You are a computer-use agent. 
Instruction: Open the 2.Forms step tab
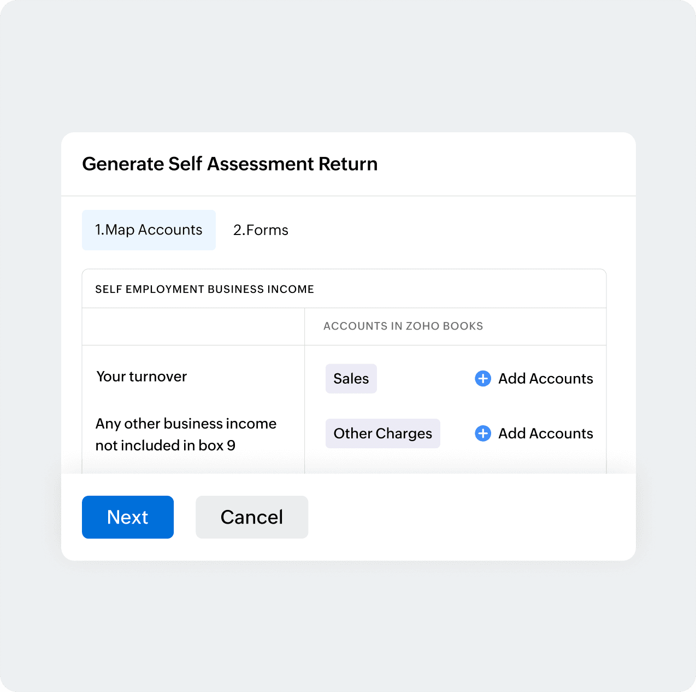[x=261, y=230]
